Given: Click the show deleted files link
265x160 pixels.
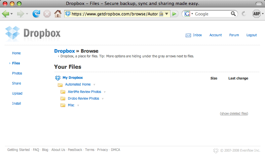Looking at the screenshot, I should [234, 114].
